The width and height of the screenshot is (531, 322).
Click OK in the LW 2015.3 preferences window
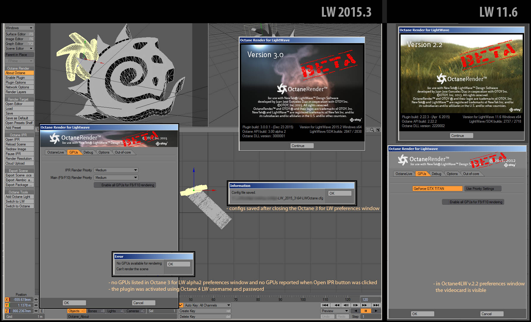point(74,303)
